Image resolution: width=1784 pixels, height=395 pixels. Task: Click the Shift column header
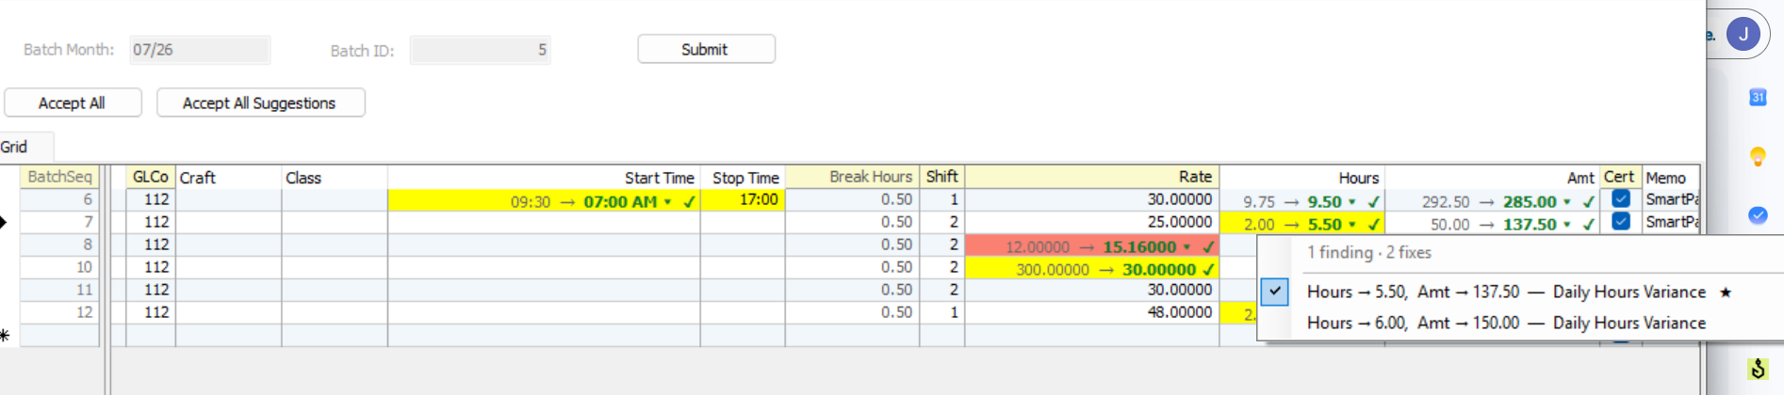pos(941,177)
